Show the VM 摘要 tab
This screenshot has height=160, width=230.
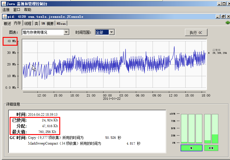coord(47,24)
